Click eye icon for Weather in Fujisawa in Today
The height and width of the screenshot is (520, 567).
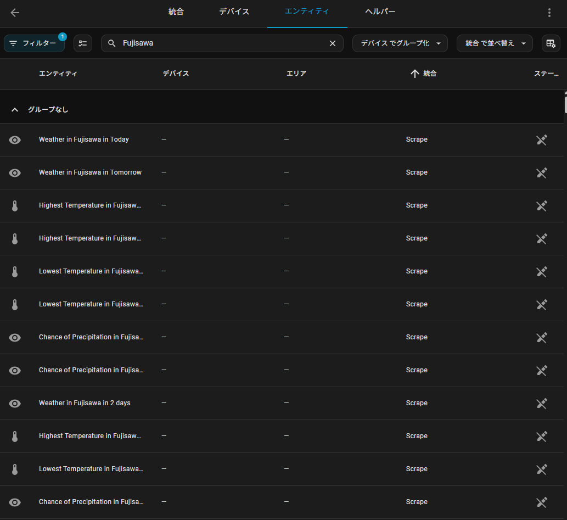click(x=15, y=140)
